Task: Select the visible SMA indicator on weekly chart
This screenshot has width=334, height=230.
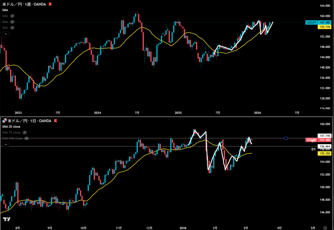Action: tap(5, 10)
